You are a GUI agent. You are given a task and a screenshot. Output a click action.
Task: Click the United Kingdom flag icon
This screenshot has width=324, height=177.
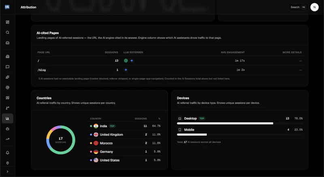coord(96,135)
